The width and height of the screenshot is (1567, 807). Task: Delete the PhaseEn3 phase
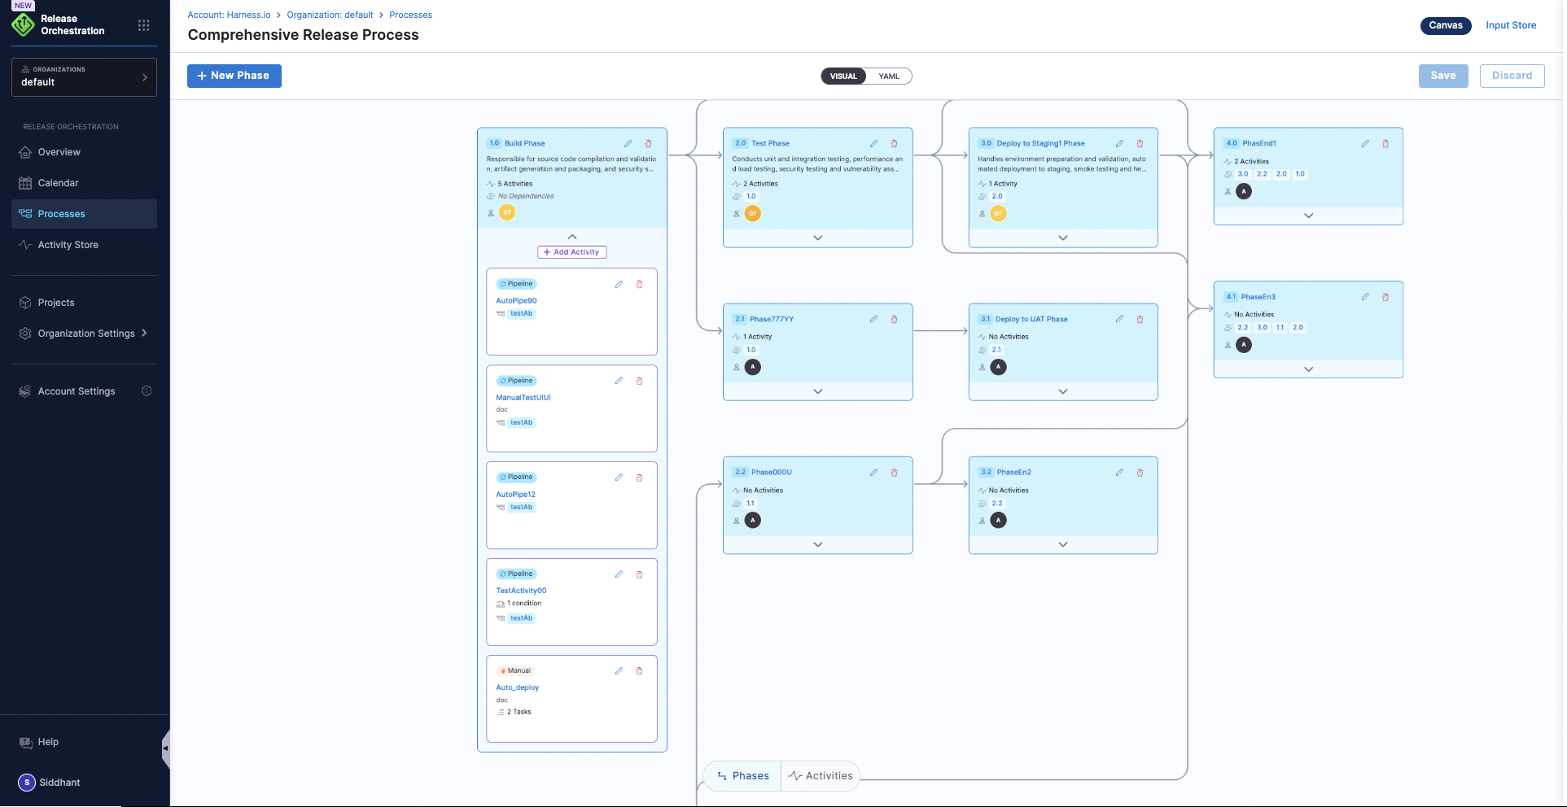click(1385, 298)
